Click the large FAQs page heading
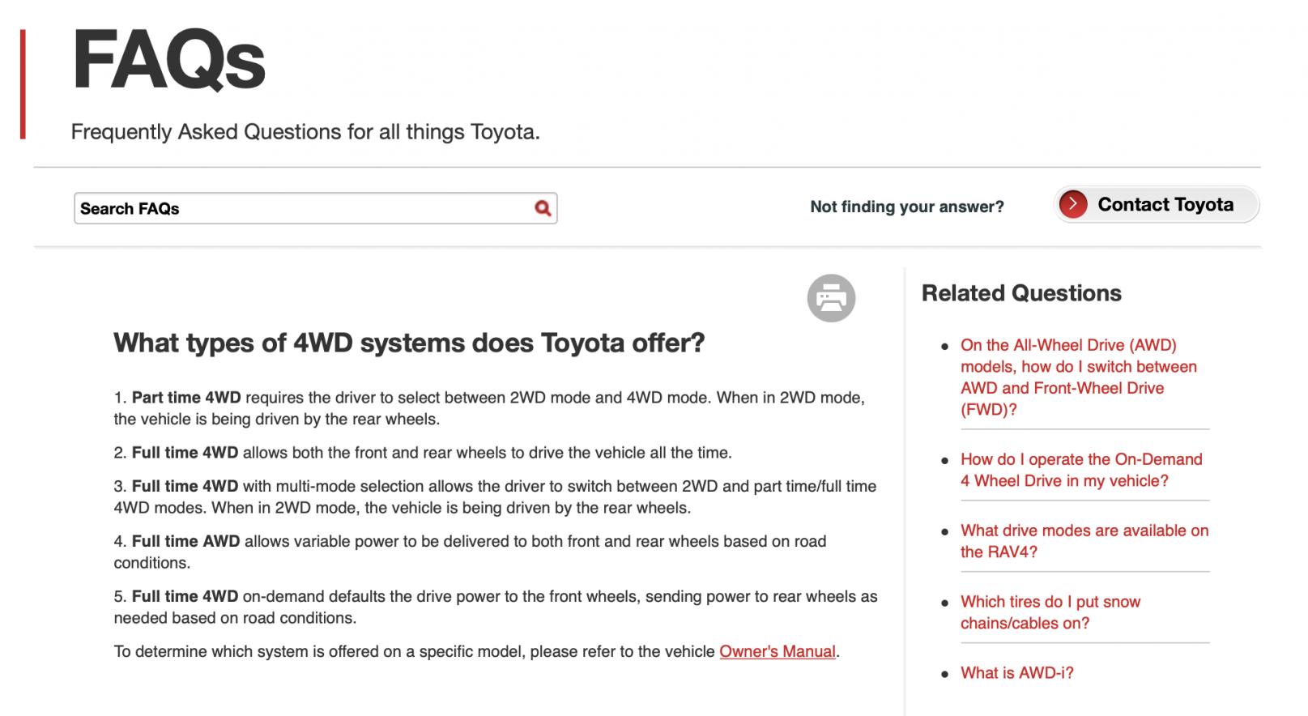This screenshot has height=716, width=1308. (168, 61)
